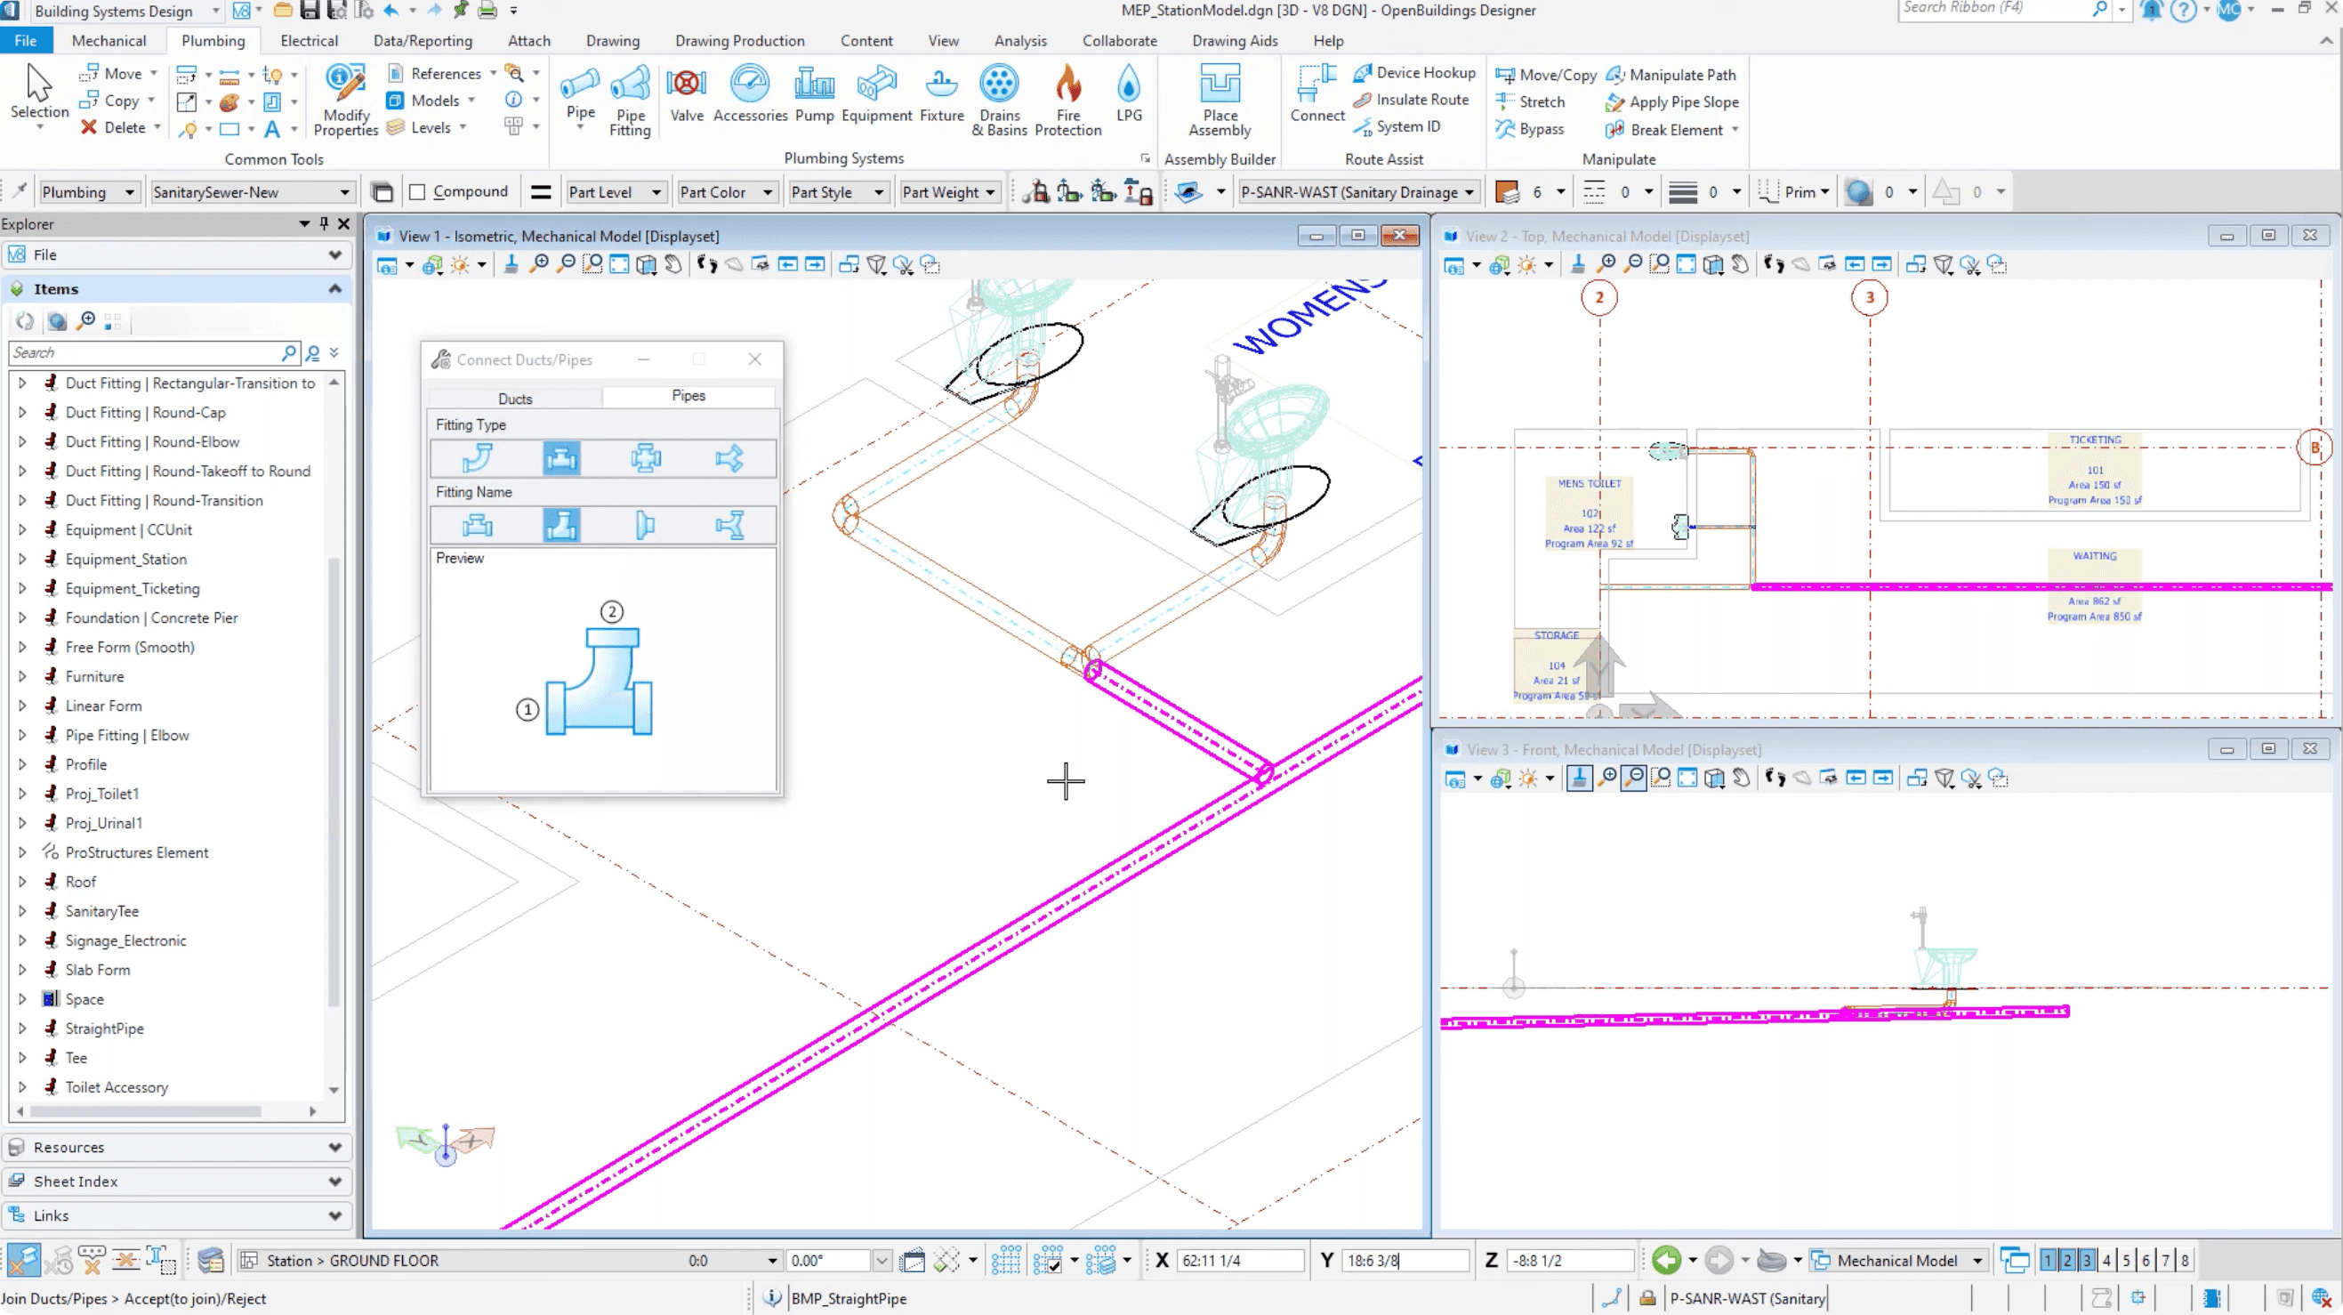Select the Fire Protection tool
This screenshot has width=2343, height=1315.
(1067, 101)
